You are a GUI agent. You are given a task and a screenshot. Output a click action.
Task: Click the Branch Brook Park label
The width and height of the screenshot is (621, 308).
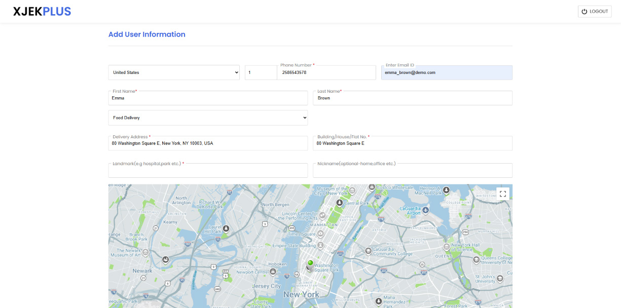[136, 237]
